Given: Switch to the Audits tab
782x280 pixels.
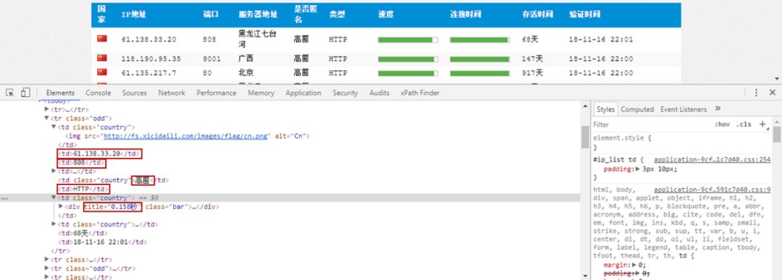Looking at the screenshot, I should (x=379, y=93).
